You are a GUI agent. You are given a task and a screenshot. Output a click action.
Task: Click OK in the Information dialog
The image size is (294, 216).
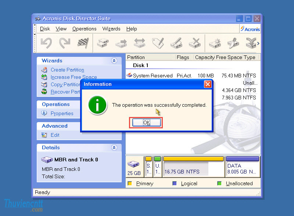coord(146,122)
